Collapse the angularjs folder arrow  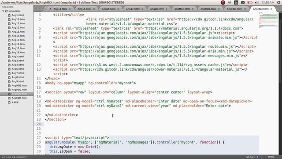(x=3, y=11)
